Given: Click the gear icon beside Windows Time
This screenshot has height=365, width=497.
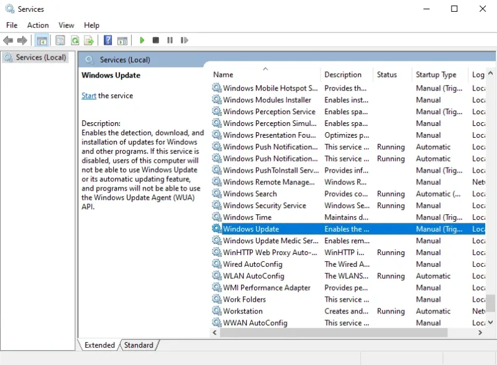Looking at the screenshot, I should coord(217,217).
